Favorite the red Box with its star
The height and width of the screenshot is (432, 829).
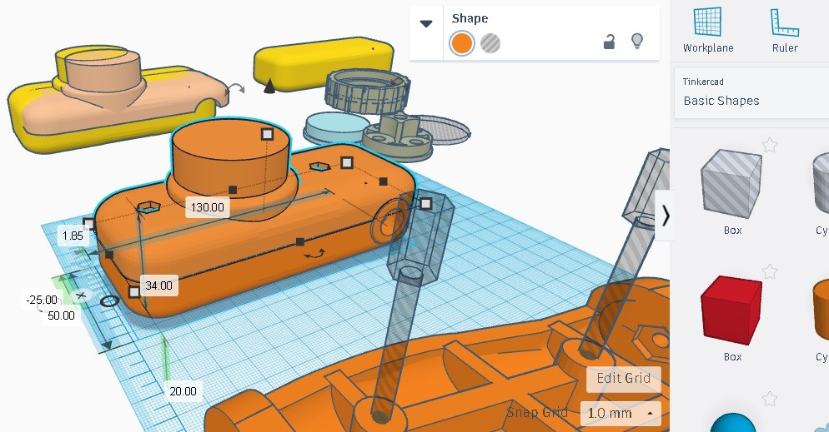click(x=769, y=271)
